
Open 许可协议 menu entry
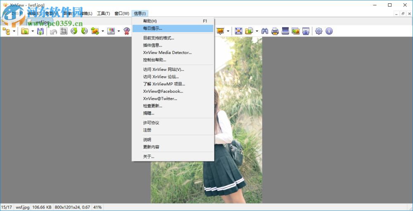click(x=173, y=123)
